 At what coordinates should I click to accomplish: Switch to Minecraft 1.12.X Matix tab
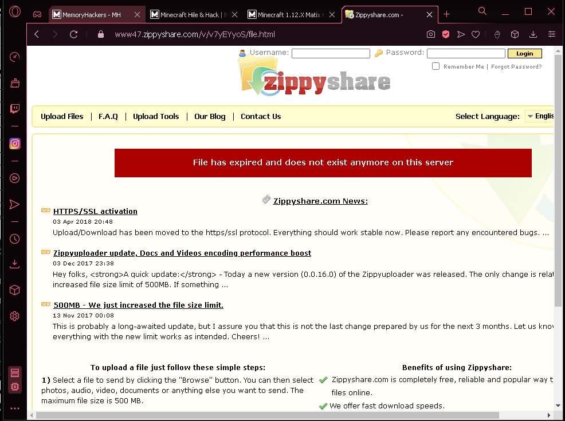[x=287, y=15]
